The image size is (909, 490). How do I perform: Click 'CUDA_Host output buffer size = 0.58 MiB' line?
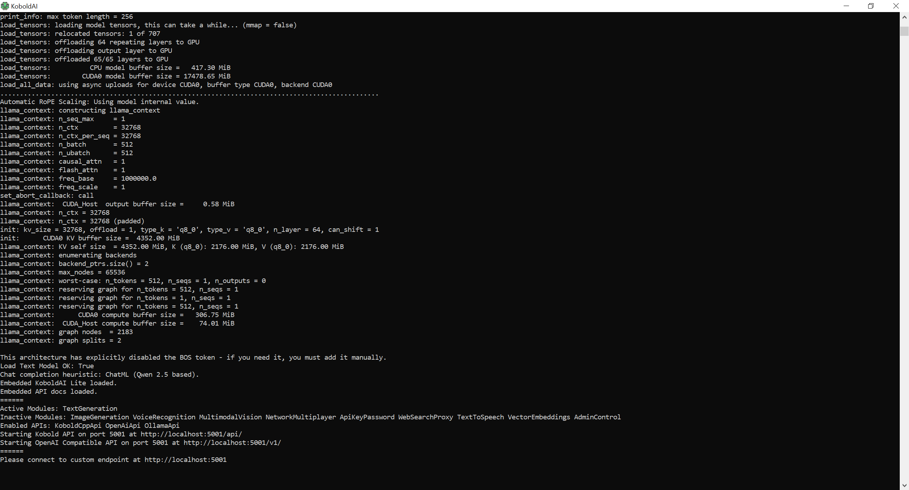pos(117,204)
